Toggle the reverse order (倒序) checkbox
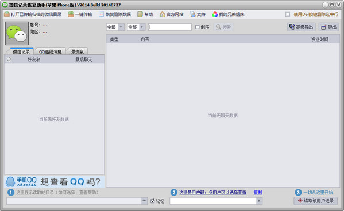344x211 pixels. point(197,27)
